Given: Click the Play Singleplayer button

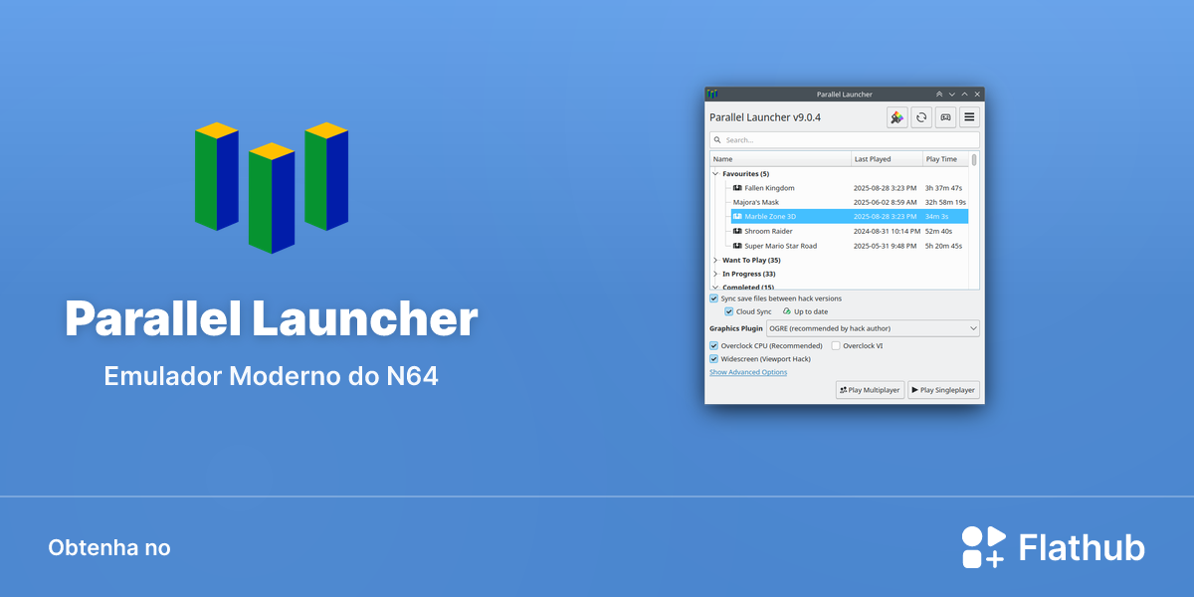Looking at the screenshot, I should [x=943, y=390].
